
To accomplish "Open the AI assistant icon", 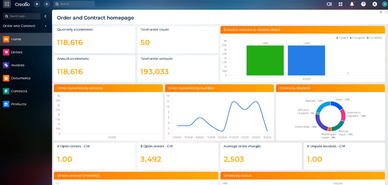I will (x=329, y=4).
